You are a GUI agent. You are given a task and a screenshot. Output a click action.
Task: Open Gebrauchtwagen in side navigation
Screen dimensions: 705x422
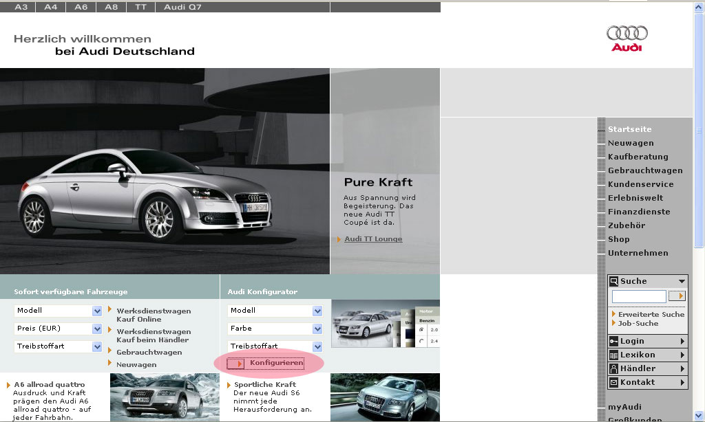(645, 170)
